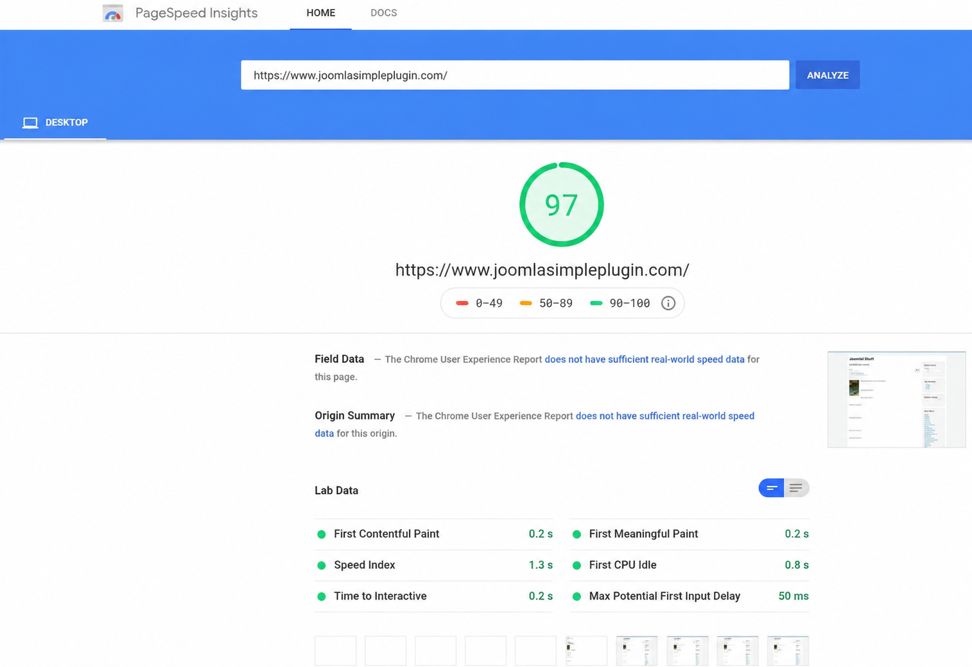Select the first blank filmstrip frame

tap(336, 651)
